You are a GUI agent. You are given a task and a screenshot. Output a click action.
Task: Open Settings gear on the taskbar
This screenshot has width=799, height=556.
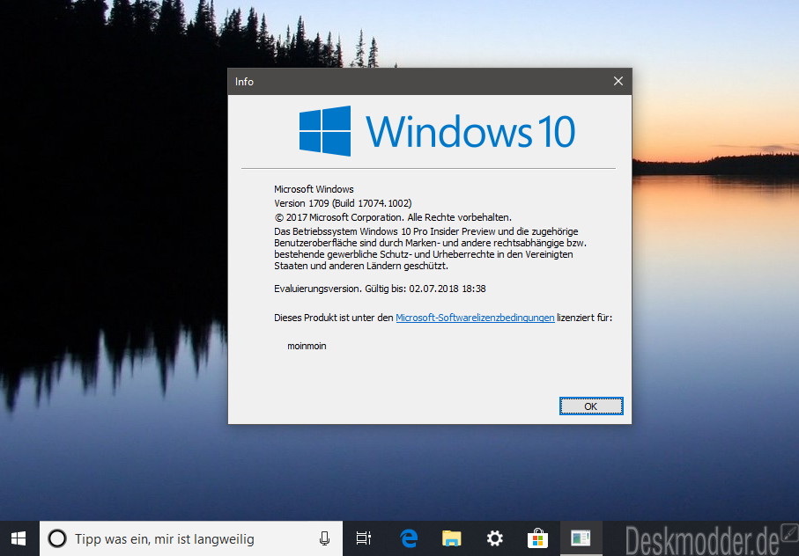[x=494, y=538]
